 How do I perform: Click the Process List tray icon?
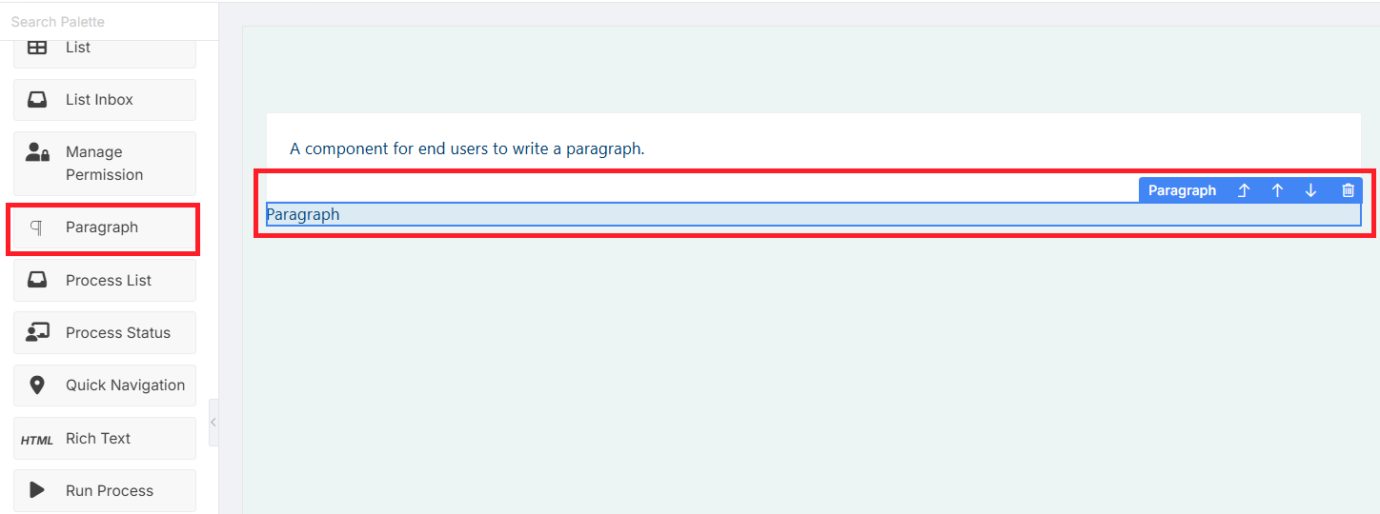(37, 280)
